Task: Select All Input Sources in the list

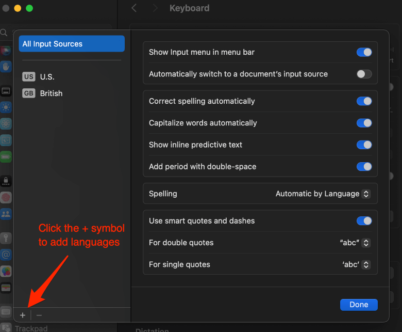Action: [x=72, y=44]
